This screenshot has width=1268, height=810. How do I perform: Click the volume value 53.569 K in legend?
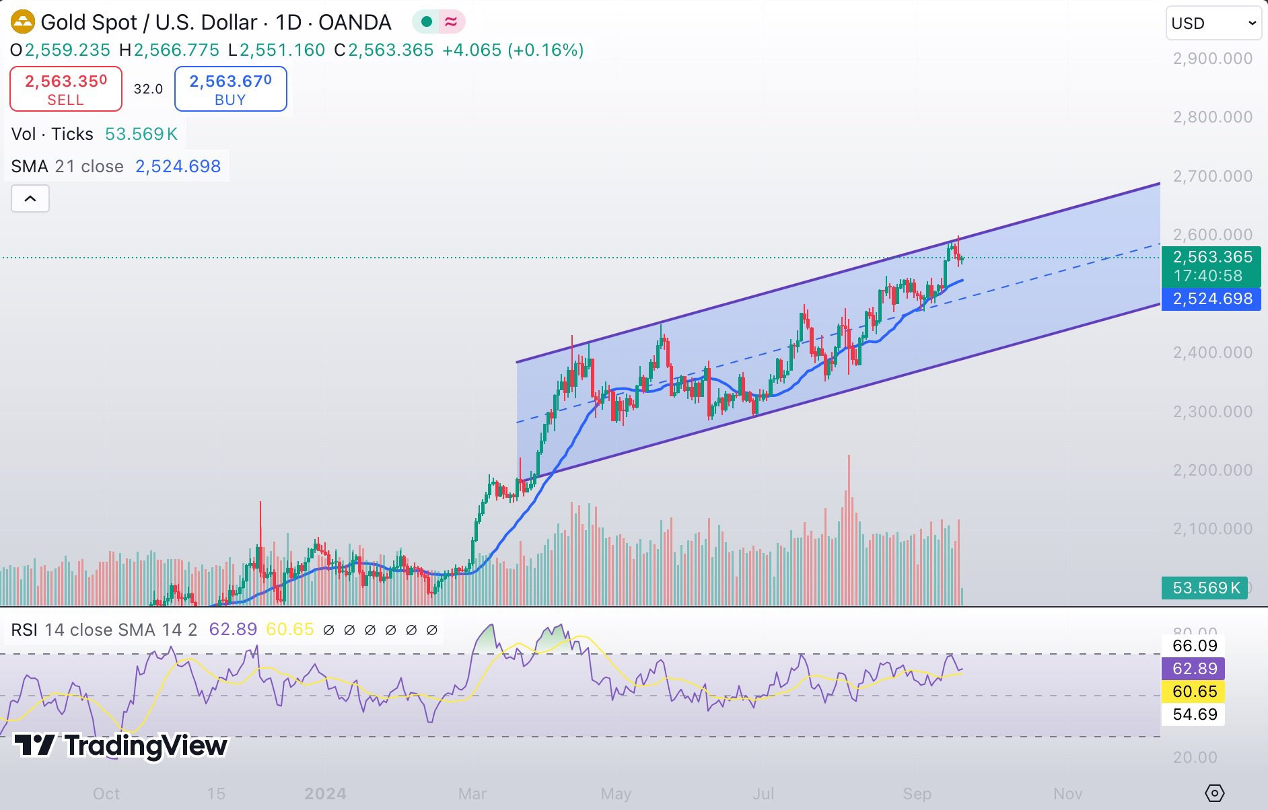click(141, 134)
